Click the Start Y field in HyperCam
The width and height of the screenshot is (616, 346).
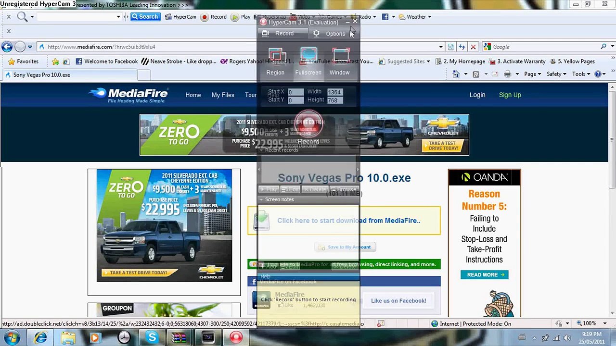coord(295,100)
